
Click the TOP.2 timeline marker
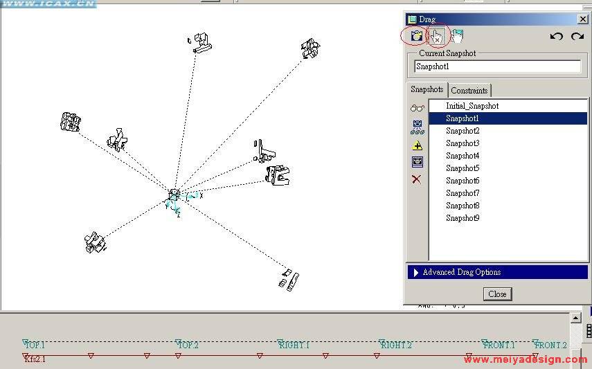[188, 344]
